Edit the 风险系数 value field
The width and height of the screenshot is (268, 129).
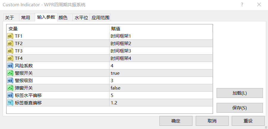[161, 66]
